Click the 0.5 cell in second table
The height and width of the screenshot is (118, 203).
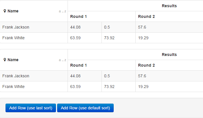tap(119, 76)
